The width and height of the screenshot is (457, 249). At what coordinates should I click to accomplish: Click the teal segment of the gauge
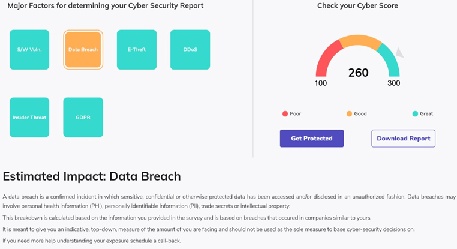pyautogui.click(x=391, y=61)
